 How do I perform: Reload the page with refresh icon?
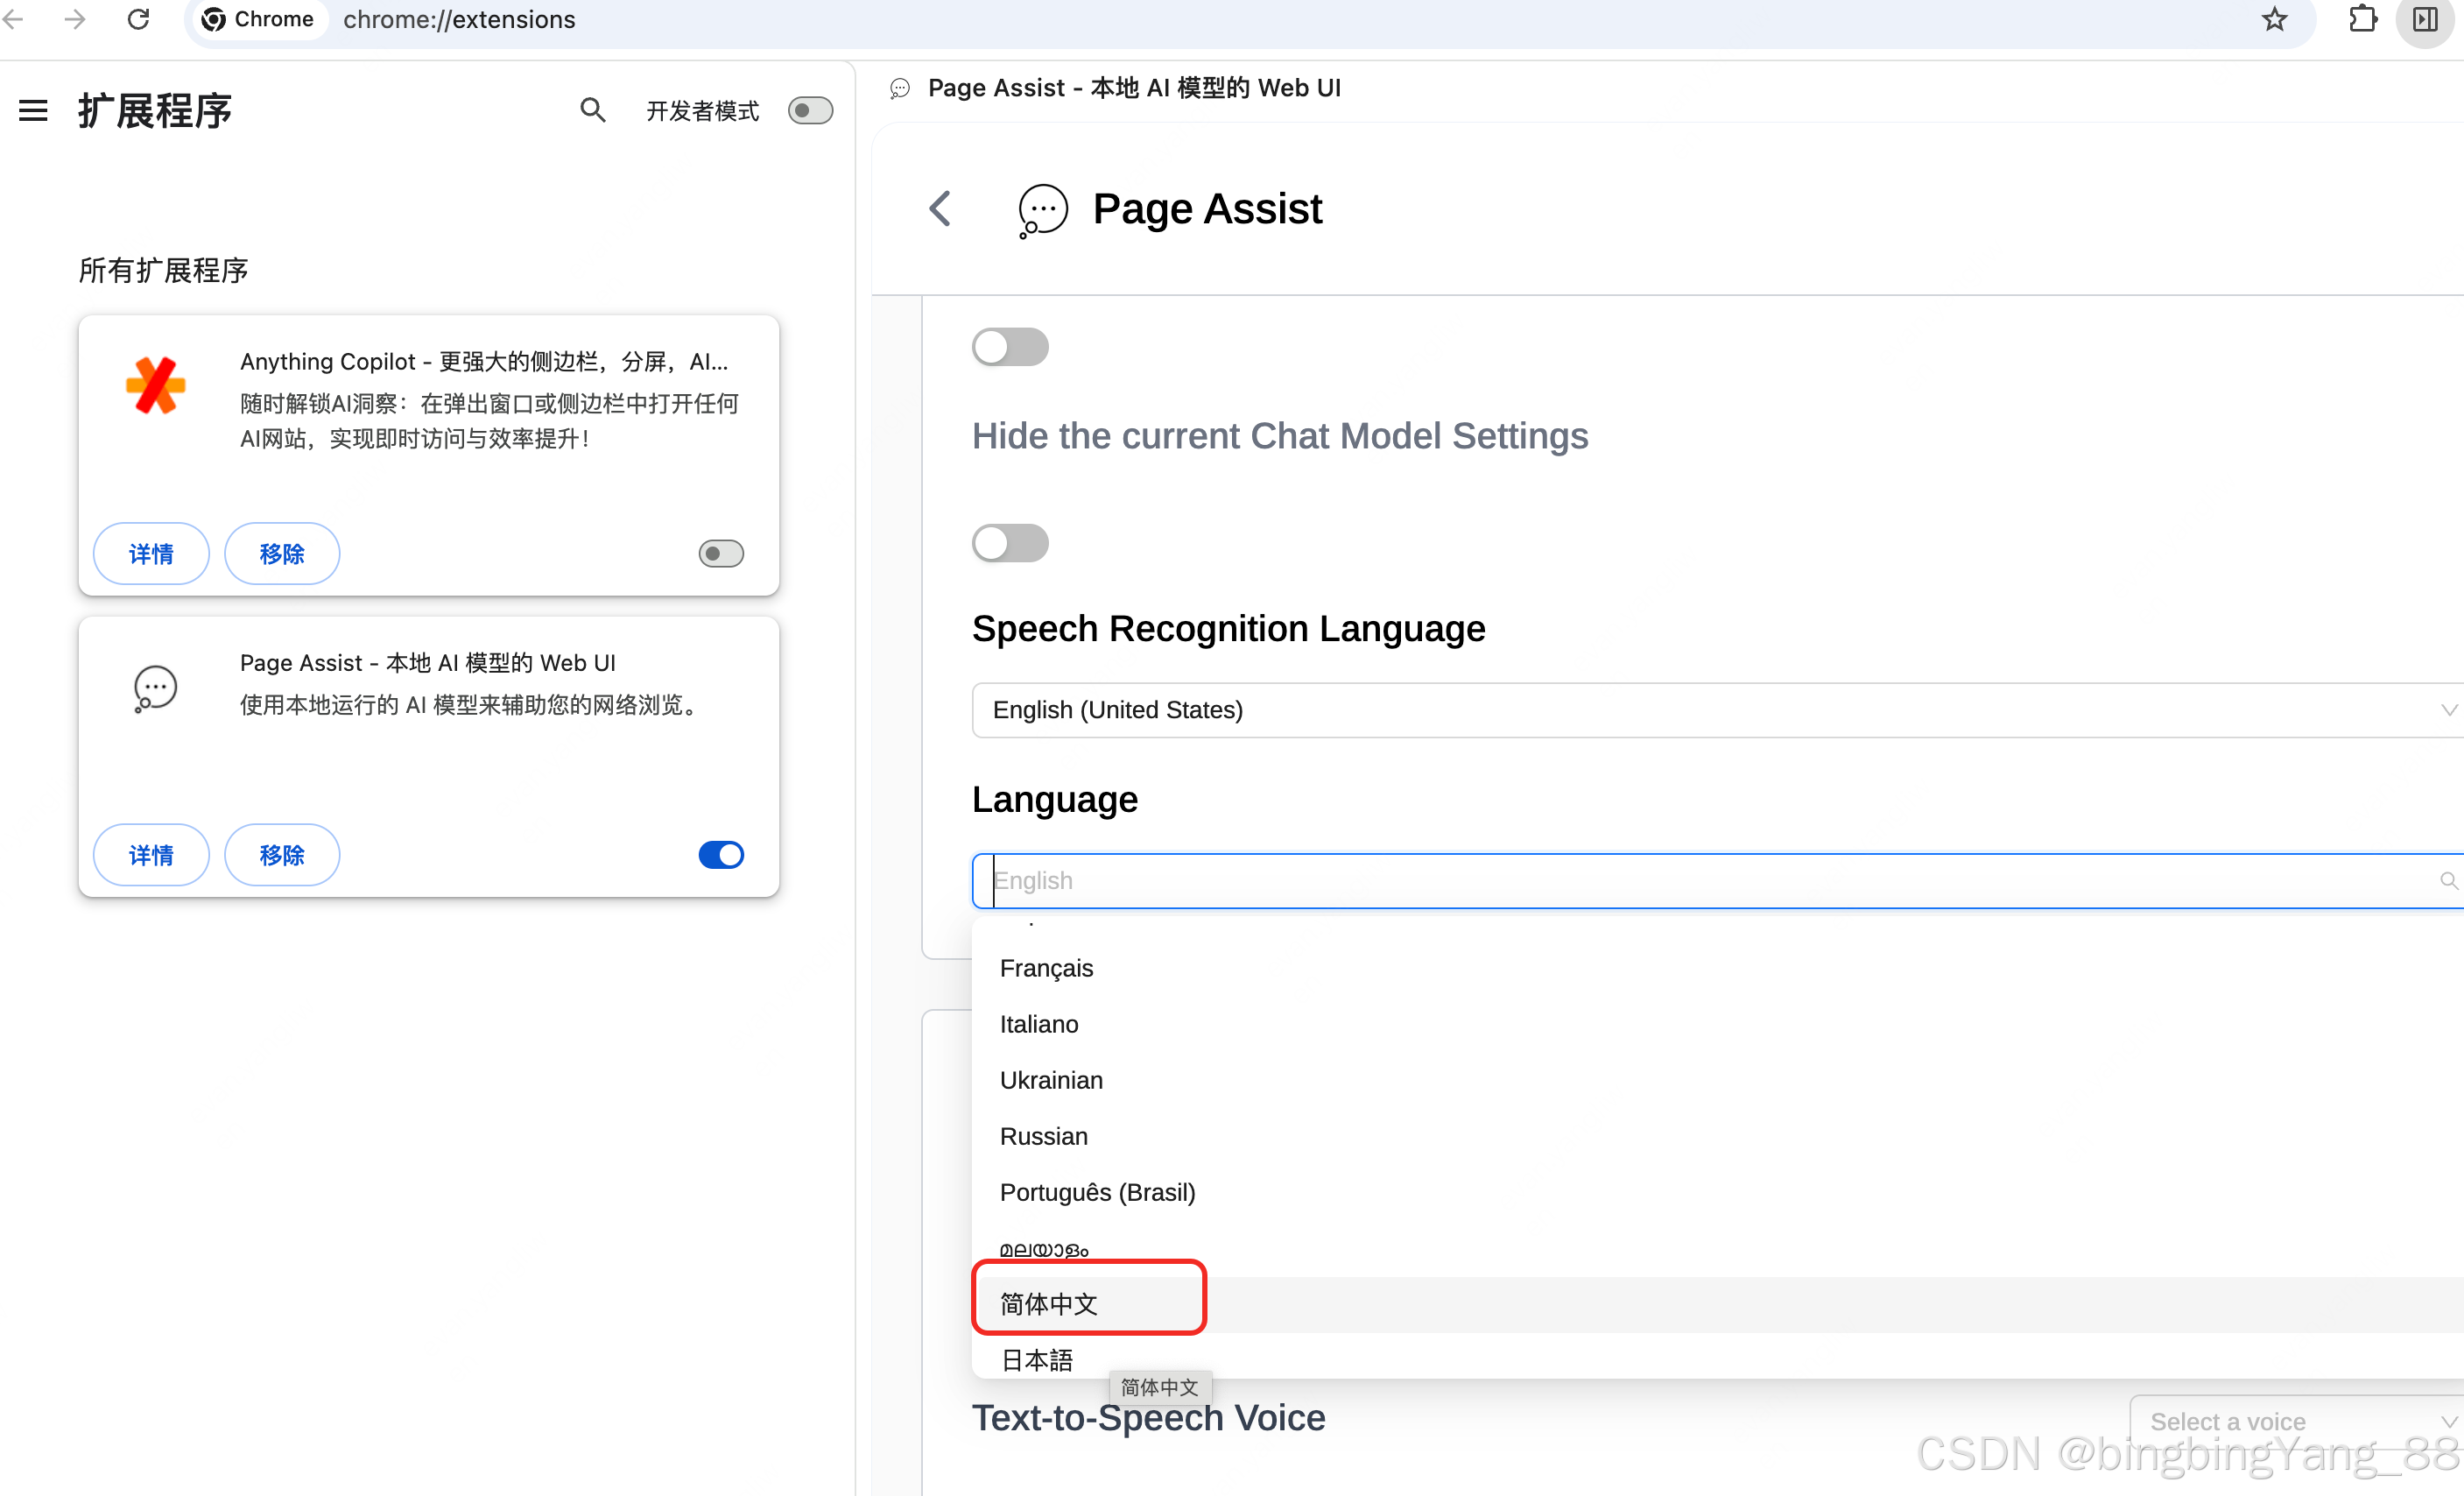pyautogui.click(x=138, y=19)
